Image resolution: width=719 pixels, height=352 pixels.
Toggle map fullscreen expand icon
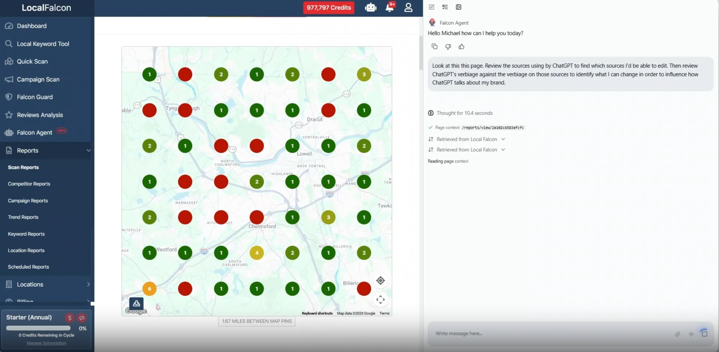tap(381, 300)
